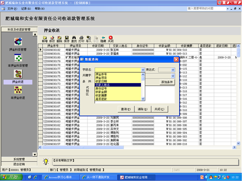Expand the 字段名 combo box arrow
Image resolution: width=242 pixels, height=181 pixels.
[x=143, y=70]
